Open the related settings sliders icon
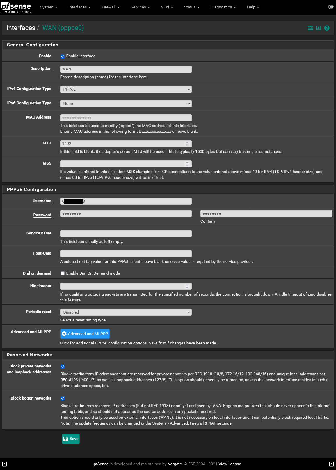Viewport: 336px width, 470px height. click(x=310, y=28)
